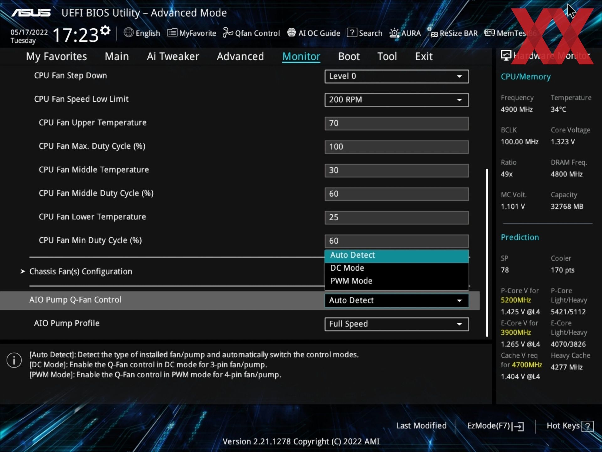Screen dimensions: 602x452
Task: Click the Prediction section heading
Action: [x=520, y=237]
